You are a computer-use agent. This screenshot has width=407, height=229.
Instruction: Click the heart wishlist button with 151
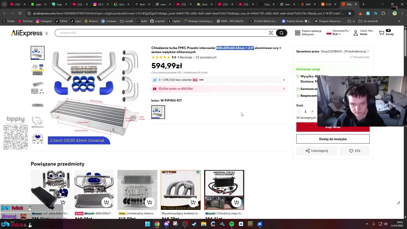click(x=355, y=151)
